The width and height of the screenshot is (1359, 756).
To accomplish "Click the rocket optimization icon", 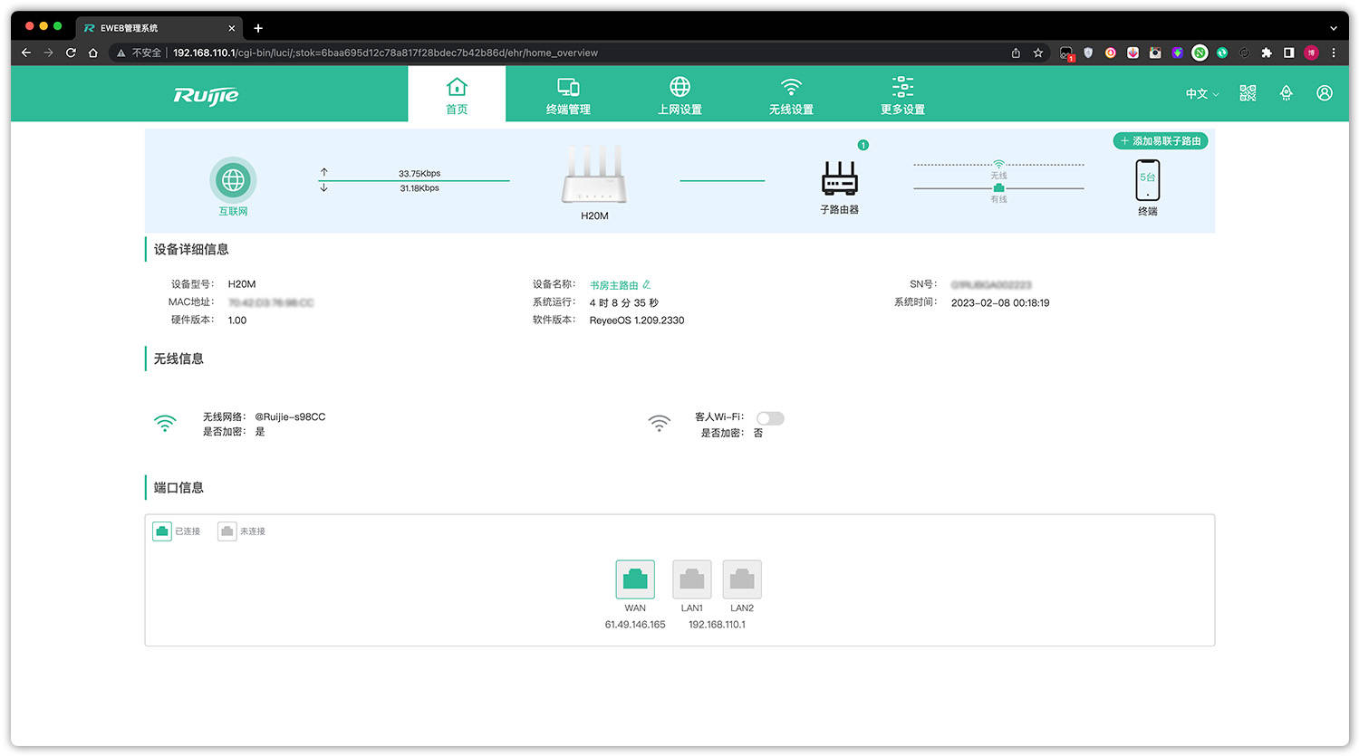I will [x=1286, y=93].
